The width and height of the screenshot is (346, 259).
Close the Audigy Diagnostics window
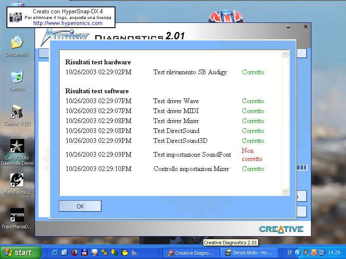pyautogui.click(x=306, y=27)
